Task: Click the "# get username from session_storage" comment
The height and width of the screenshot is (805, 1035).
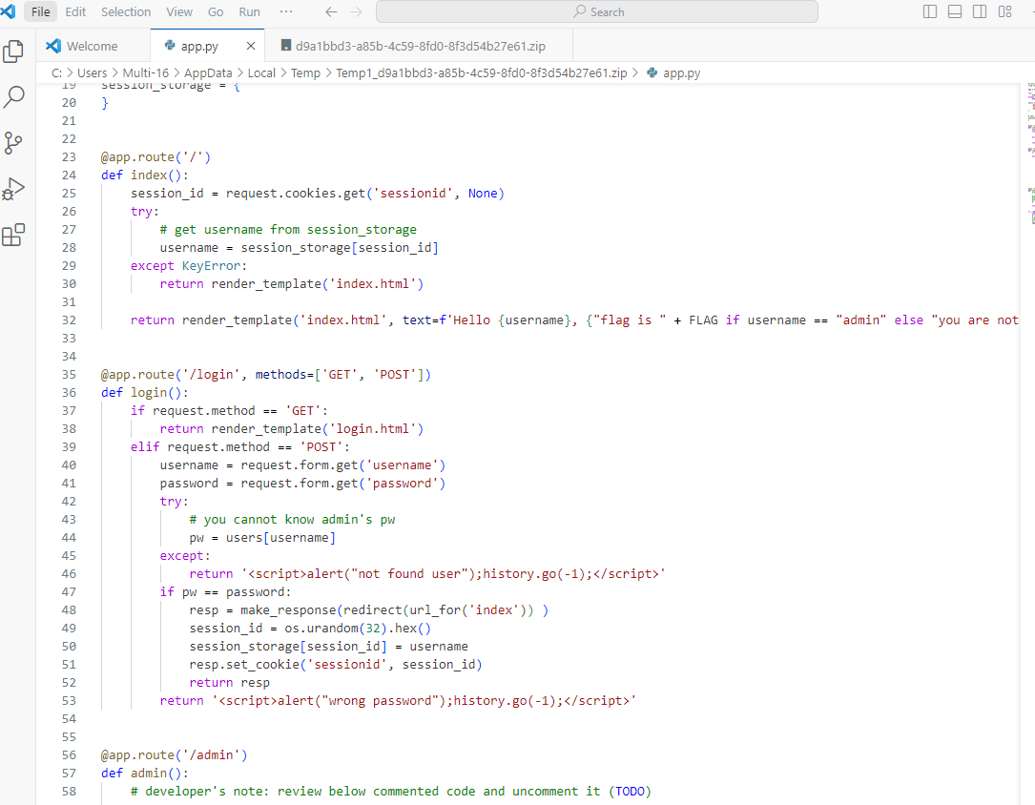Action: pyautogui.click(x=288, y=230)
